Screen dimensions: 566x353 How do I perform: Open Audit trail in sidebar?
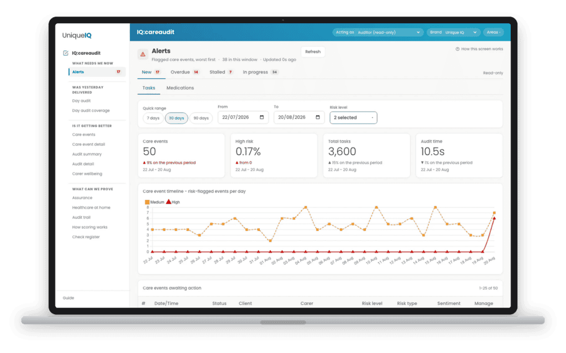coord(81,217)
